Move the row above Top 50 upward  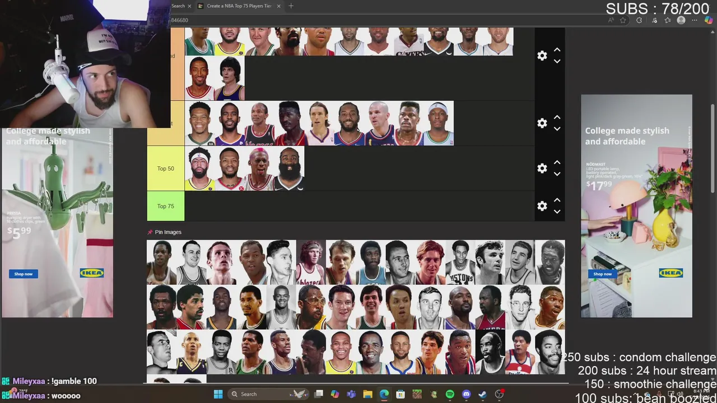click(x=557, y=117)
